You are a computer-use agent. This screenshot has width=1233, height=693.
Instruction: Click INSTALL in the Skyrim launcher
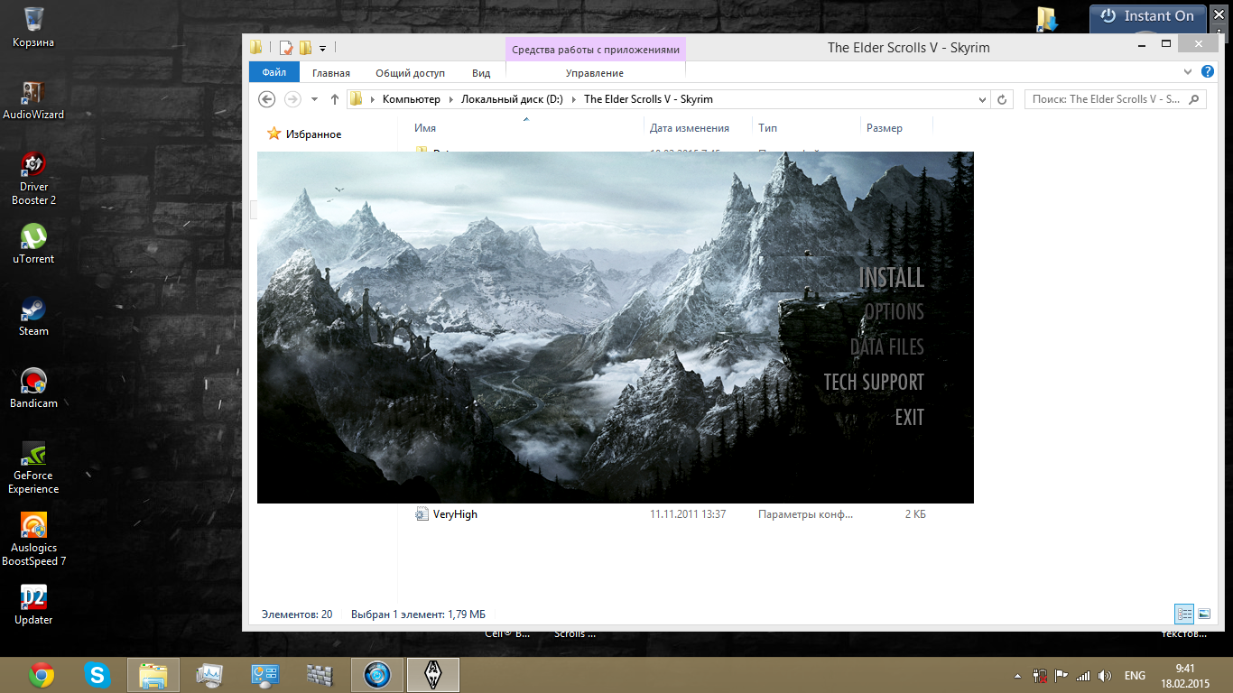pyautogui.click(x=891, y=277)
